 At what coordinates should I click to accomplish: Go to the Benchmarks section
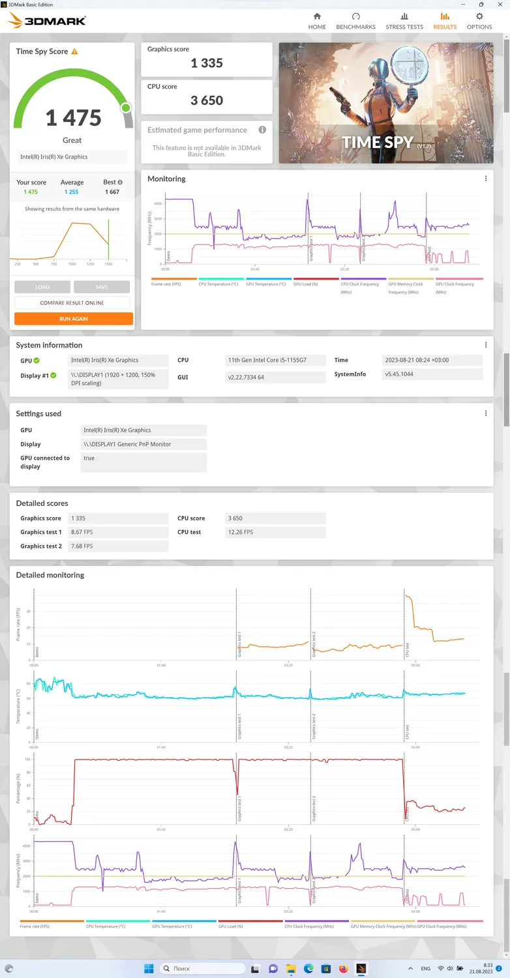355,21
